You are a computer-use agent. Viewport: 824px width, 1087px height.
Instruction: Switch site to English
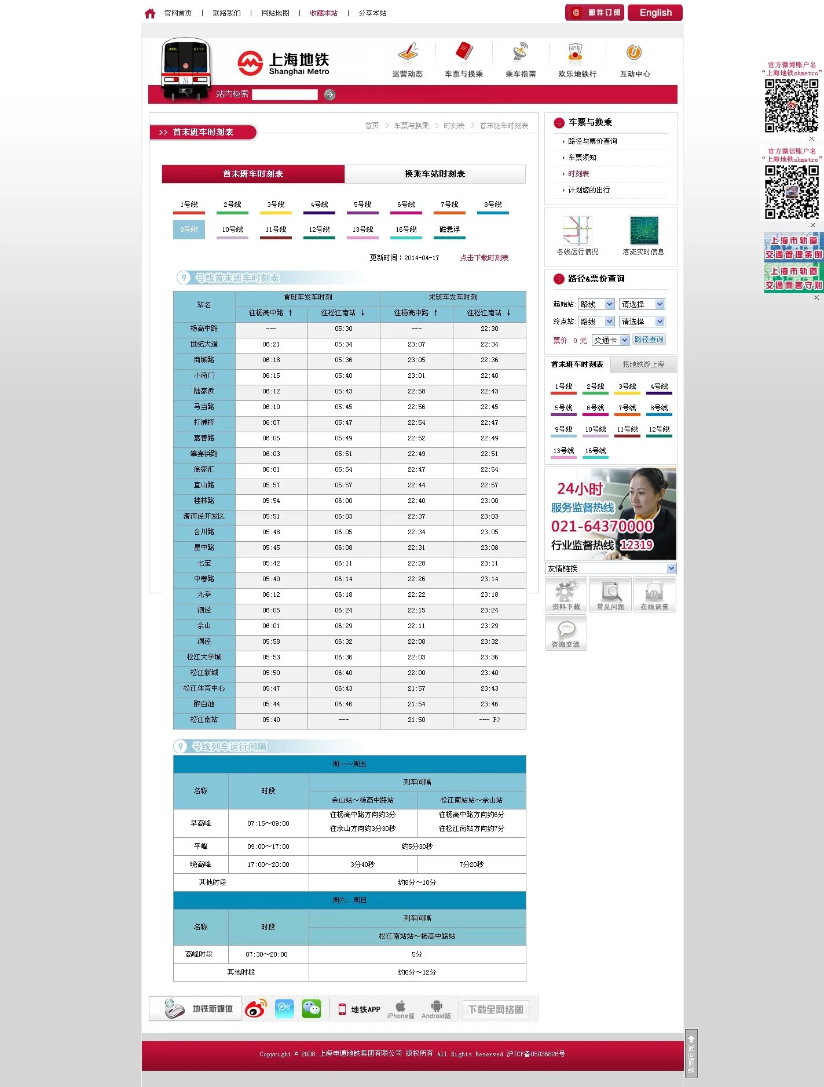pos(655,13)
